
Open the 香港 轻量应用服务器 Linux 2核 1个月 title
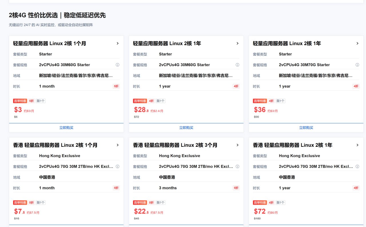tap(55, 145)
